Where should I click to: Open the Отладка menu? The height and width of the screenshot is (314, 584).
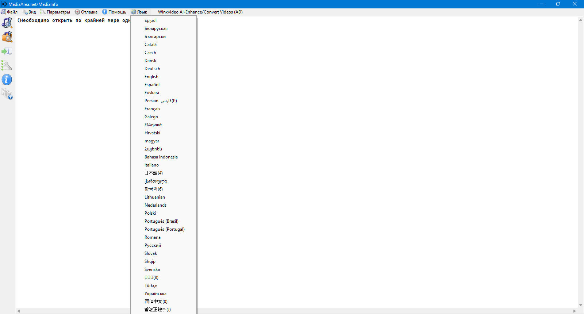point(86,12)
